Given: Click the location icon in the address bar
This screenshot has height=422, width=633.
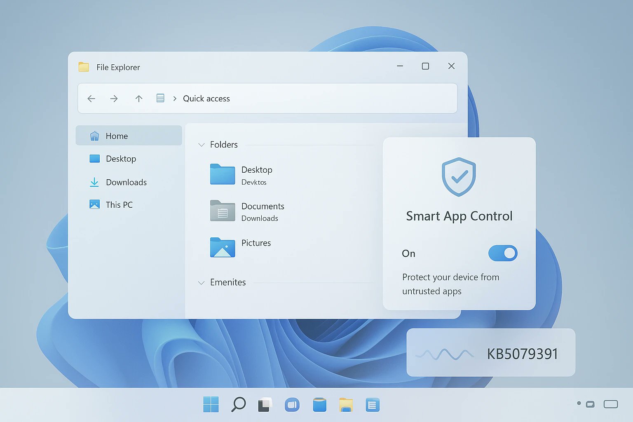Looking at the screenshot, I should click(x=160, y=98).
